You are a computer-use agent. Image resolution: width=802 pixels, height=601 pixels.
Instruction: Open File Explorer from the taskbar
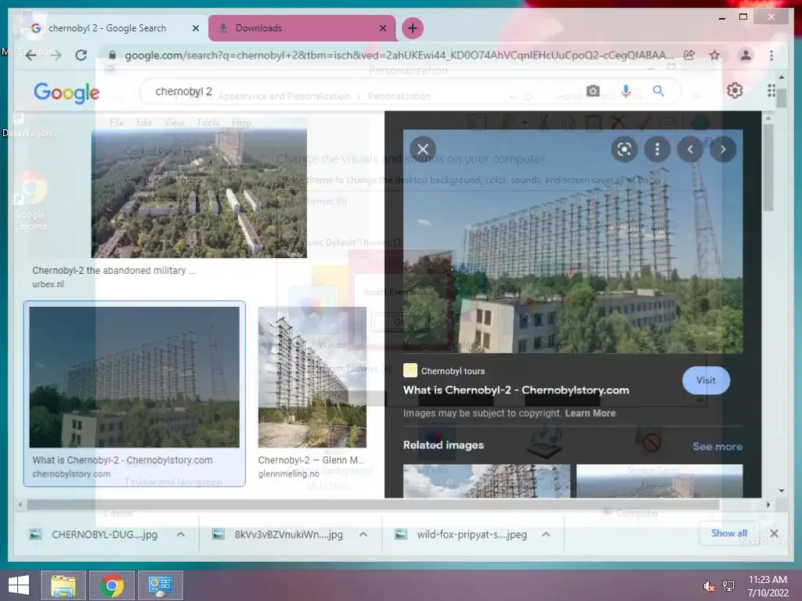point(63,585)
